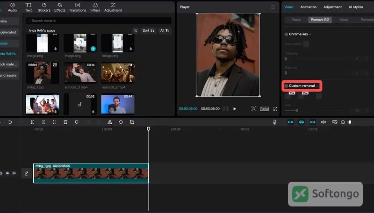Switch to the Animation tab
Image resolution: width=374 pixels, height=213 pixels.
pyautogui.click(x=309, y=7)
